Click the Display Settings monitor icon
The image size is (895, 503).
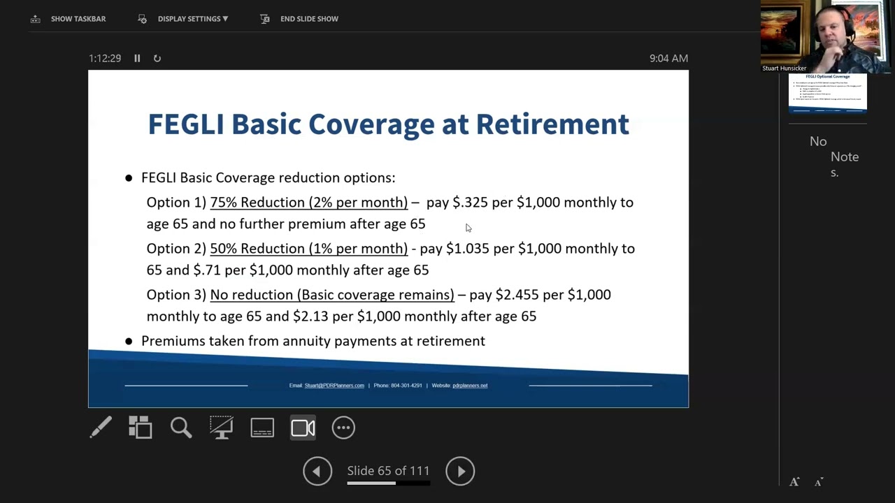pyautogui.click(x=143, y=19)
